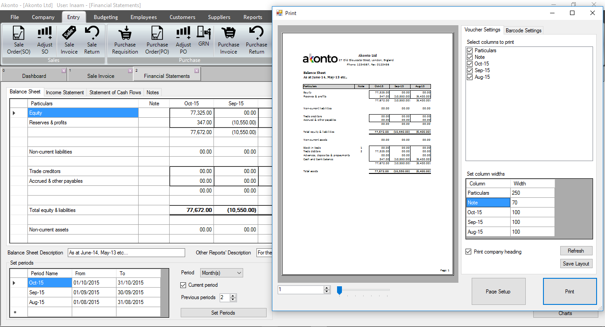
Task: Click the Page Setup button
Action: 498,292
